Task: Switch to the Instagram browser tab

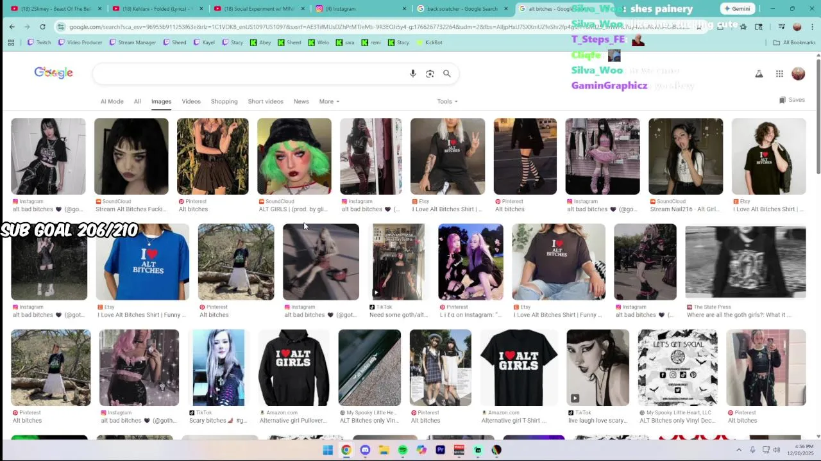Action: coord(361,9)
